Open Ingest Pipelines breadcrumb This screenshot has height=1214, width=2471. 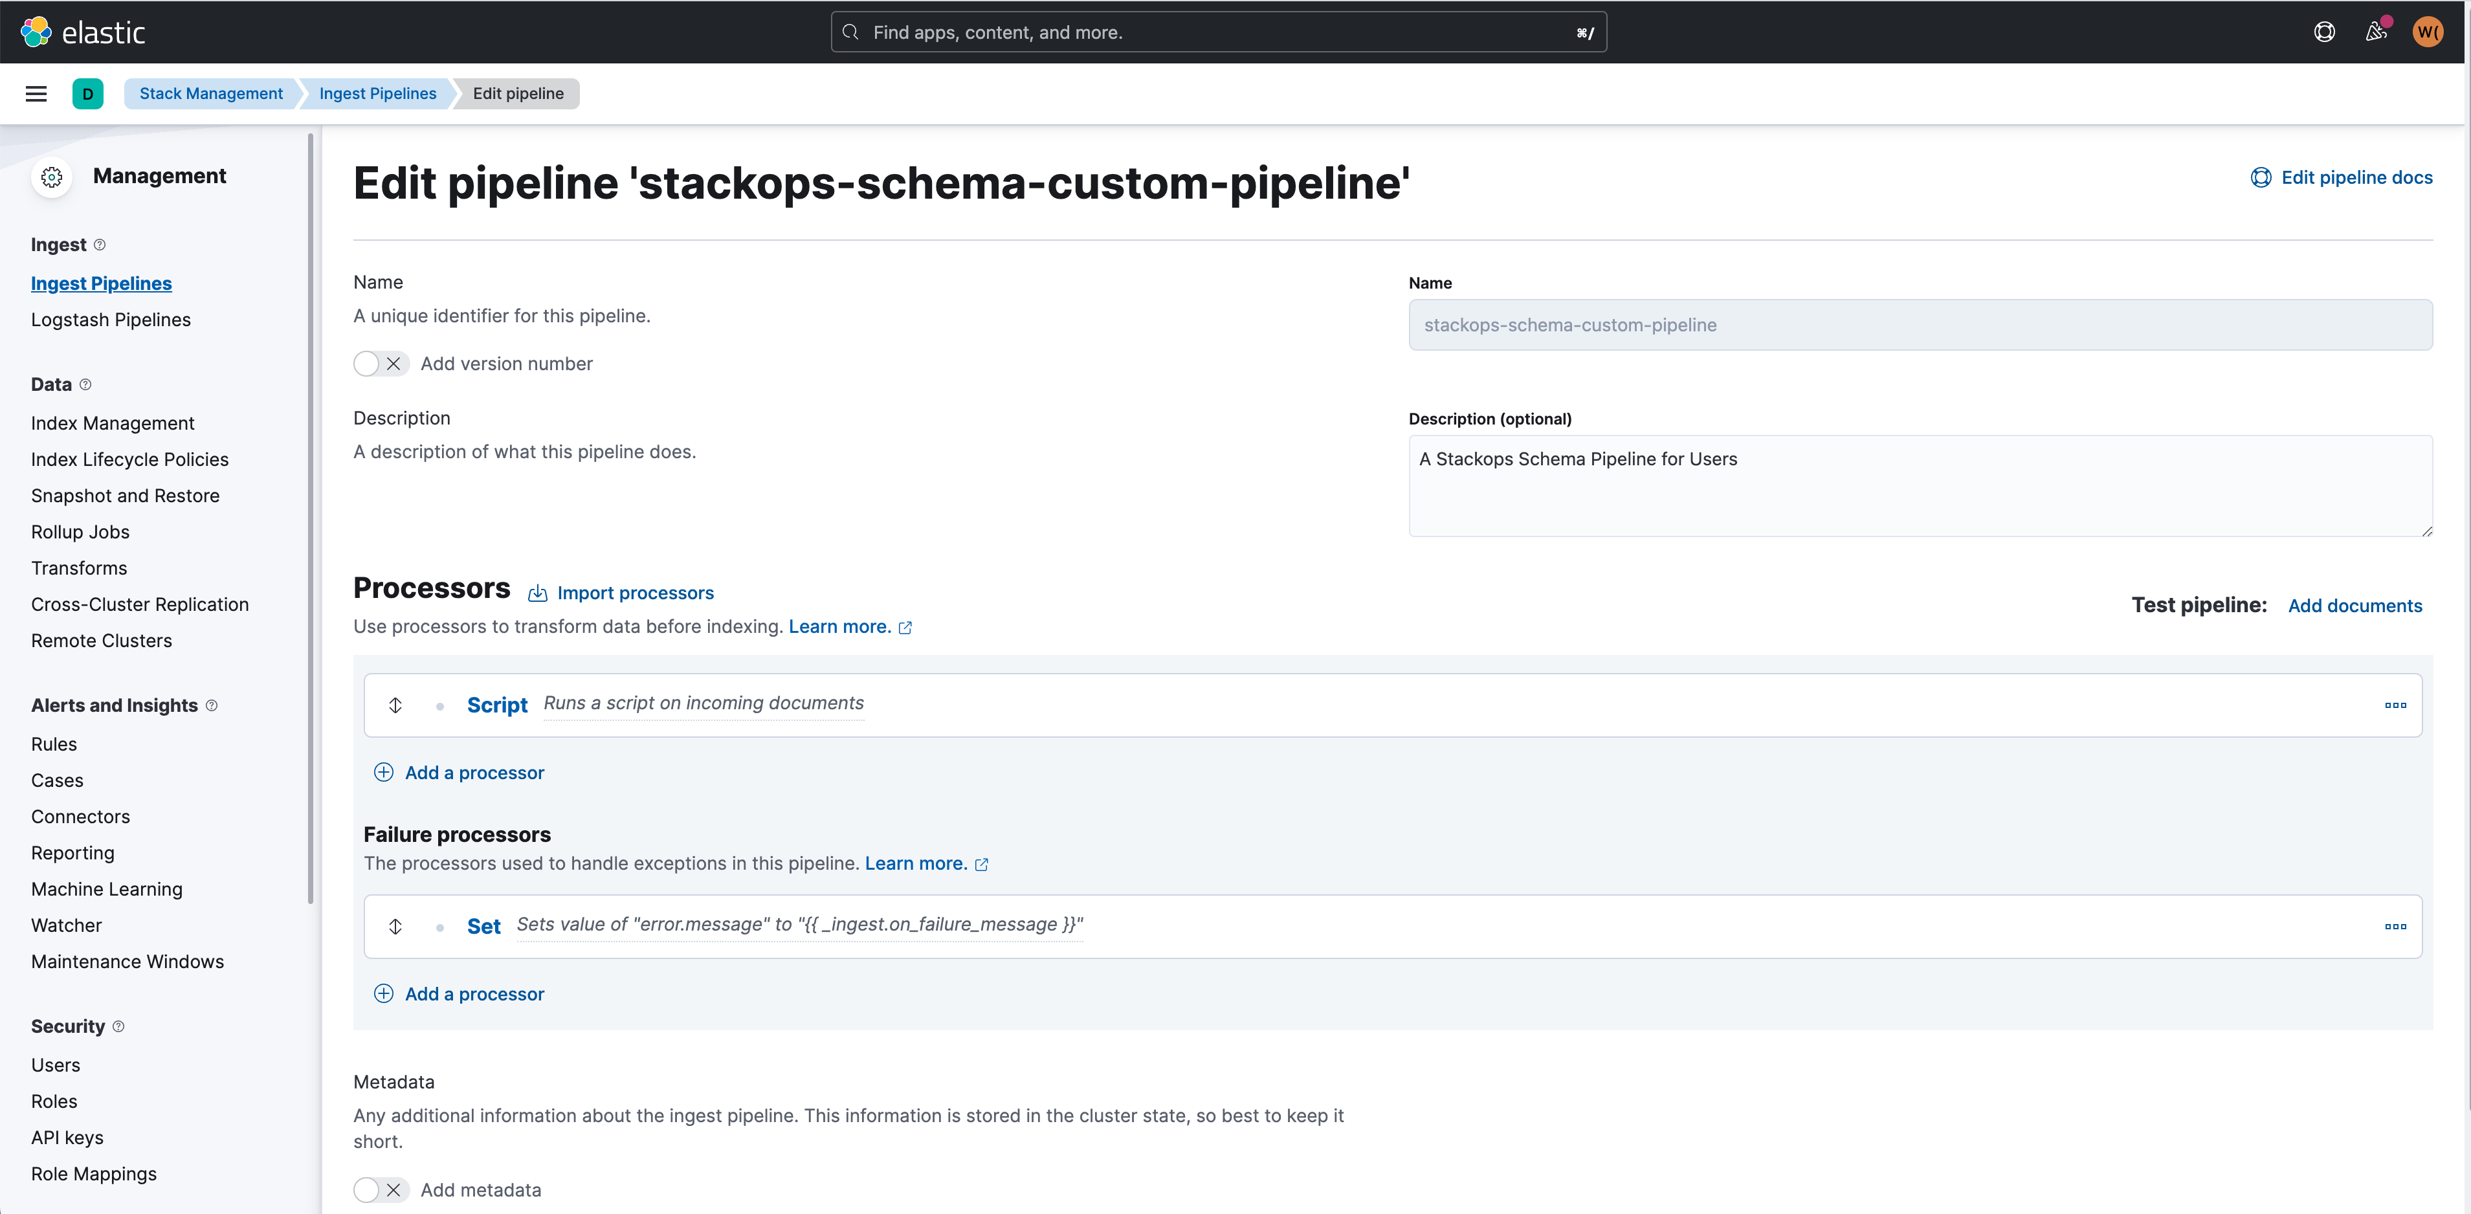[377, 93]
